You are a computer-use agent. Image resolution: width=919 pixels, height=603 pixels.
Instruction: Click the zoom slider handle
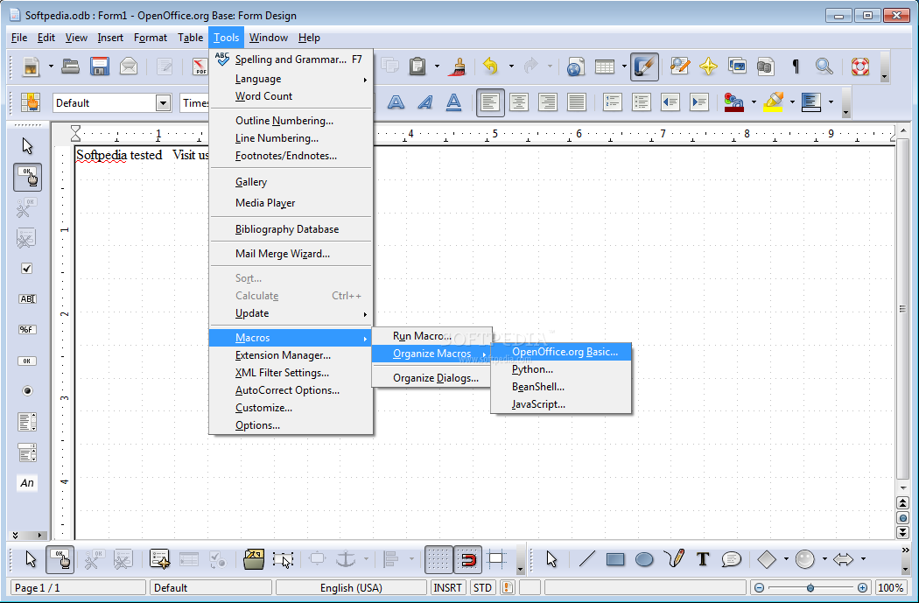810,588
